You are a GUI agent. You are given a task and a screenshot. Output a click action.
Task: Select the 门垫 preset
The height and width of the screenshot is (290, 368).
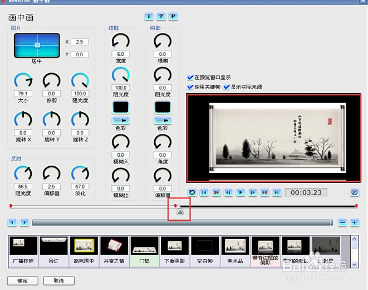(144, 252)
